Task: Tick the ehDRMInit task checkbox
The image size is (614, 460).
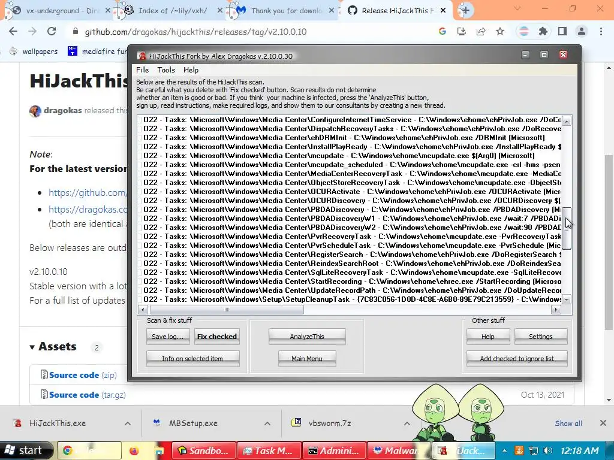Action: click(x=140, y=138)
